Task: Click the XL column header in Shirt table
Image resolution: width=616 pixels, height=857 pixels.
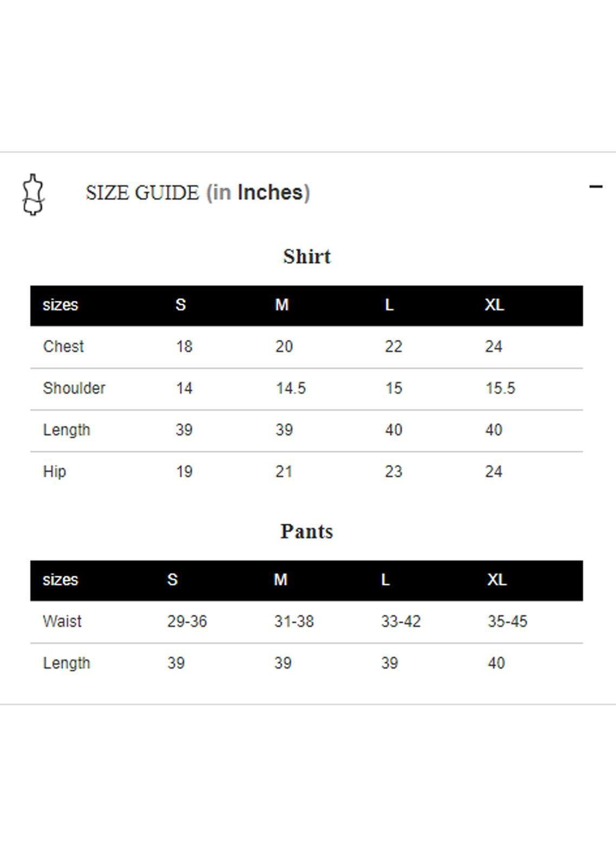Action: 494,305
